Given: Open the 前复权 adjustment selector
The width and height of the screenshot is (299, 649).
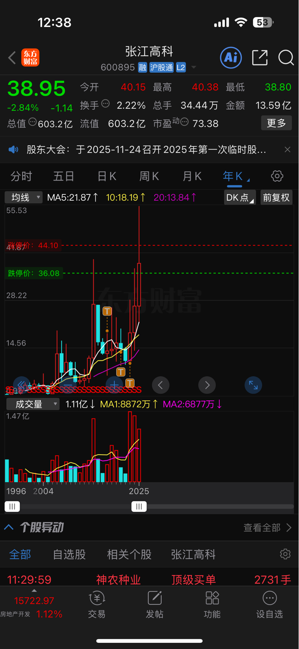Looking at the screenshot, I should (x=276, y=198).
